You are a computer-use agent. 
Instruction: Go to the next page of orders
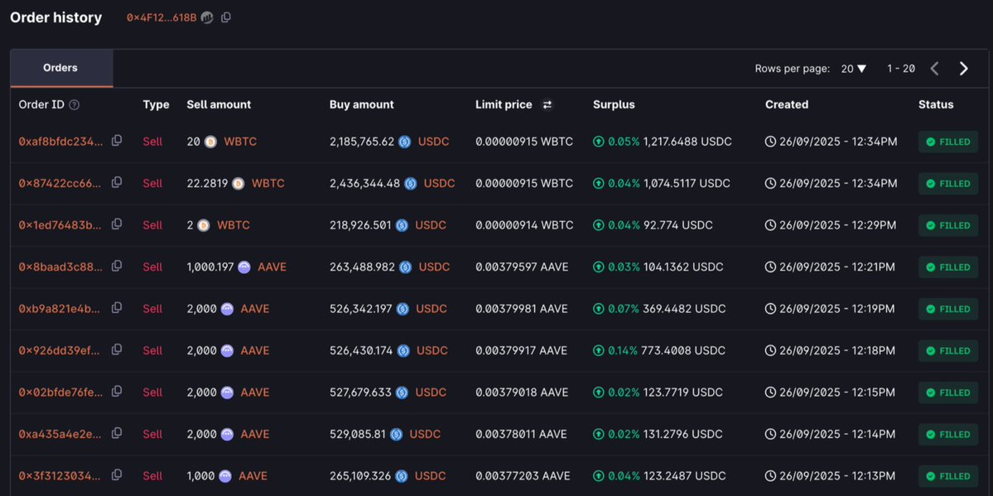point(963,69)
